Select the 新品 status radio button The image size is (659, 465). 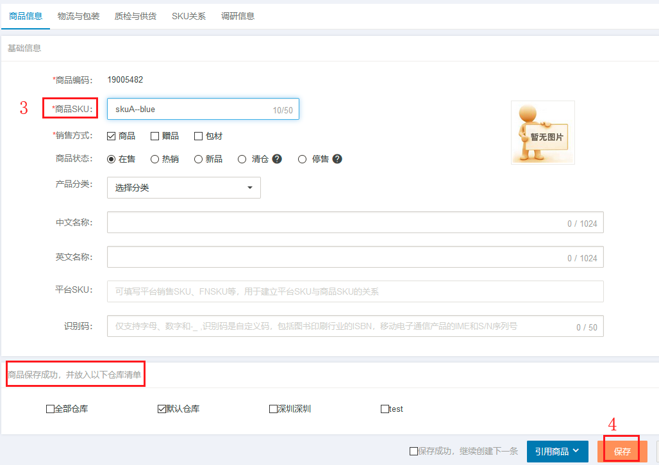pyautogui.click(x=198, y=159)
